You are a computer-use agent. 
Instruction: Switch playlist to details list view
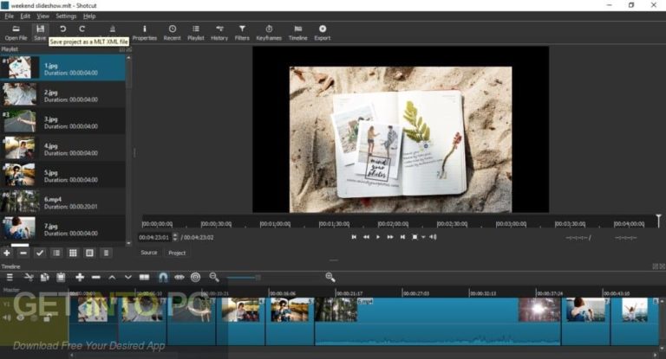[x=56, y=253]
